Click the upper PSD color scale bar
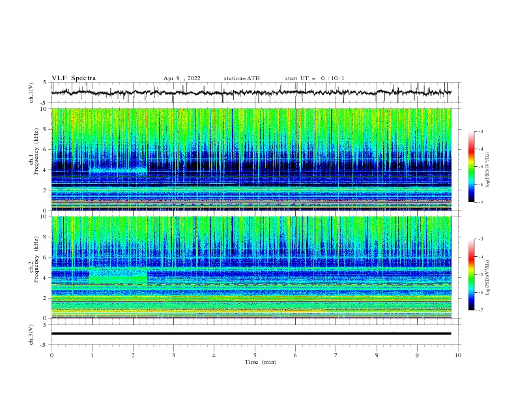The height and width of the screenshot is (399, 516). [472, 167]
